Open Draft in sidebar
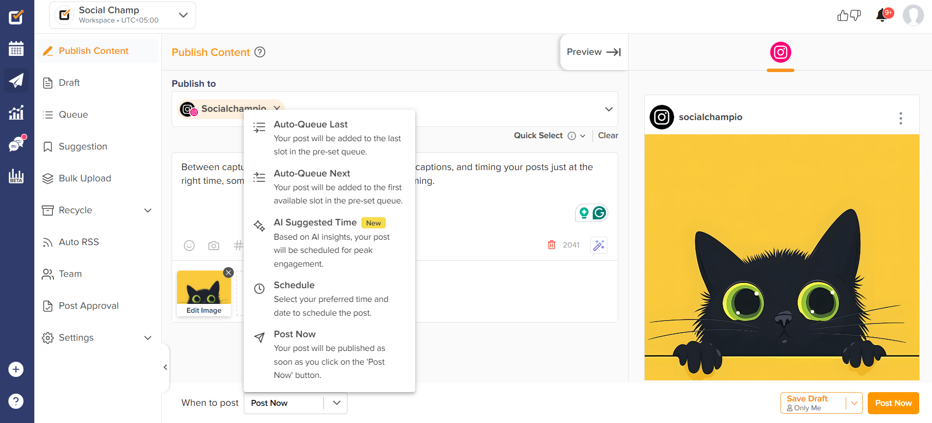932x423 pixels. click(x=97, y=83)
